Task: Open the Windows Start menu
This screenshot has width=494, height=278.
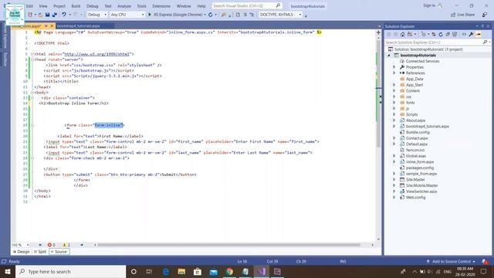Action: [x=8, y=271]
